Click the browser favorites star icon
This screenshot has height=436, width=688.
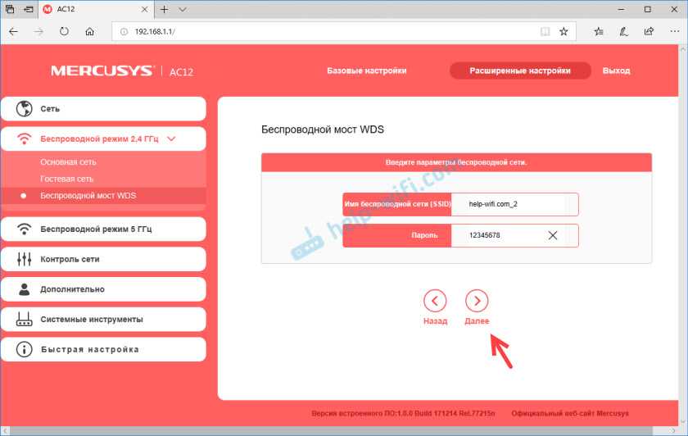pos(564,32)
